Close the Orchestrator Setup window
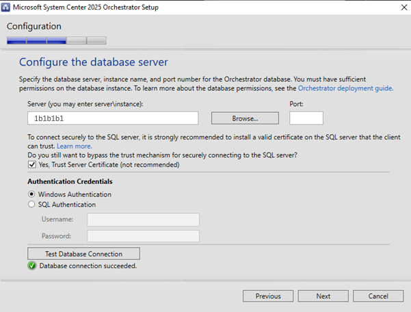Image resolution: width=411 pixels, height=312 pixels. [x=404, y=8]
